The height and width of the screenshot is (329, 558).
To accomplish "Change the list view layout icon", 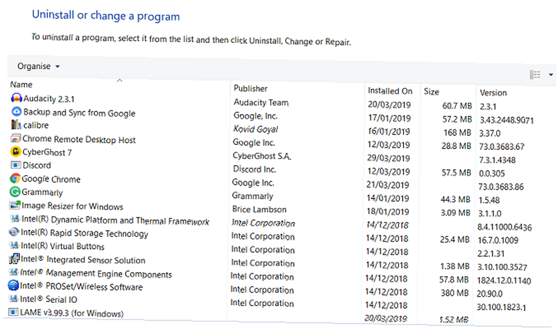I will click(x=535, y=75).
